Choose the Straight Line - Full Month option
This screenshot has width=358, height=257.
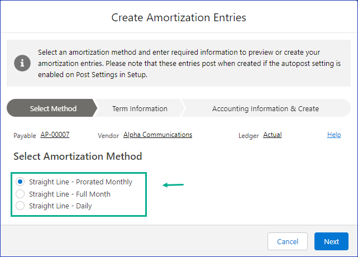[20, 194]
